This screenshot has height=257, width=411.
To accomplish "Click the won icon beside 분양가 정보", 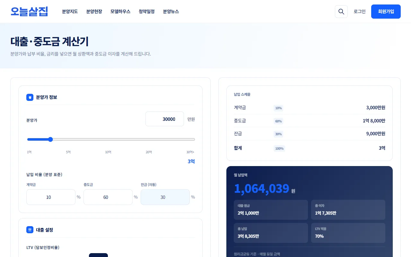I will pyautogui.click(x=30, y=97).
